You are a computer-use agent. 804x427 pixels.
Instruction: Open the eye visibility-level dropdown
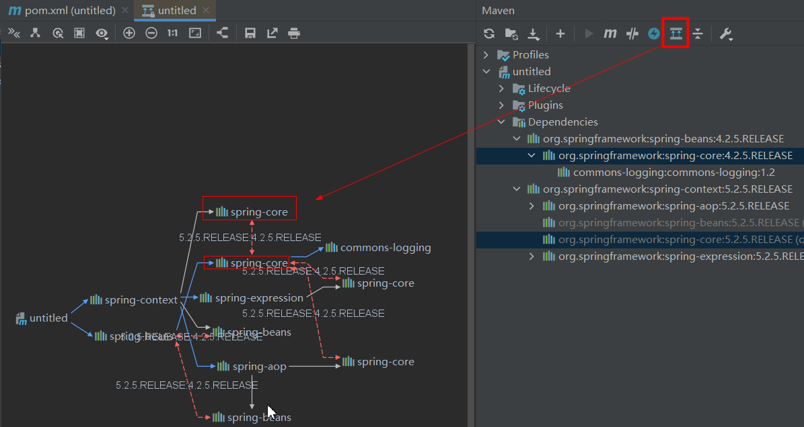[102, 34]
